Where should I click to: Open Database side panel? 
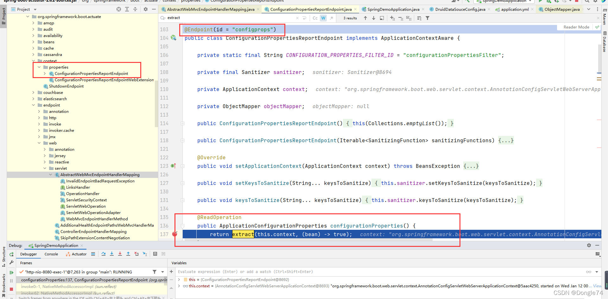click(605, 41)
